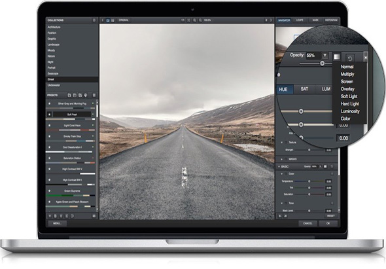Click the BASIC section reset icon
Screen dimensions: 386x269
(x=332, y=166)
